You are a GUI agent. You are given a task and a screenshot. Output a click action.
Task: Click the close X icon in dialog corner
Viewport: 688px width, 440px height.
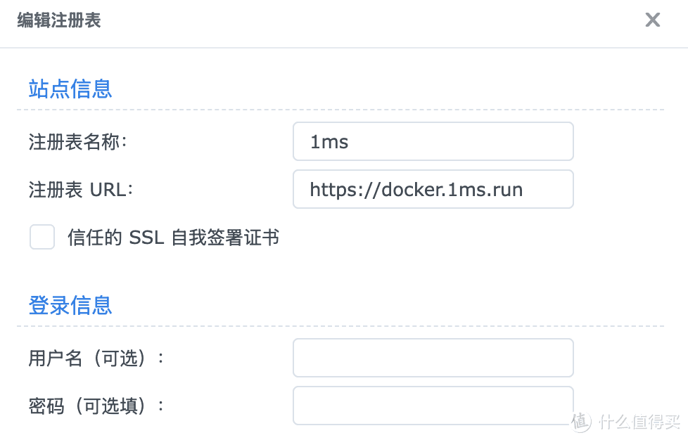(652, 20)
